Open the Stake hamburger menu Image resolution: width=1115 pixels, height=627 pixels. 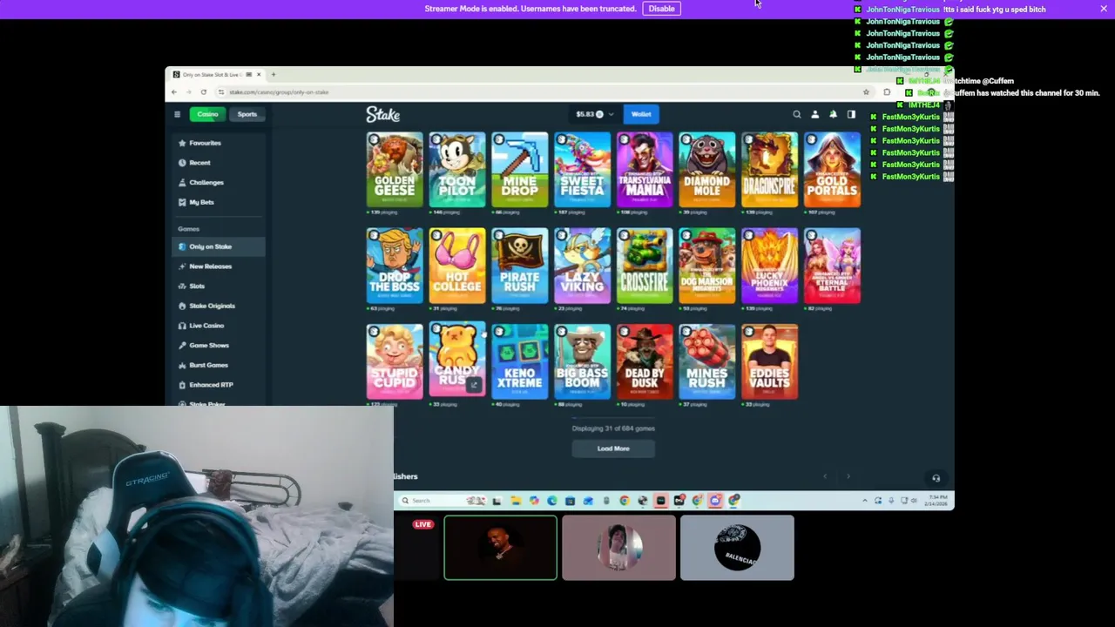(x=177, y=114)
